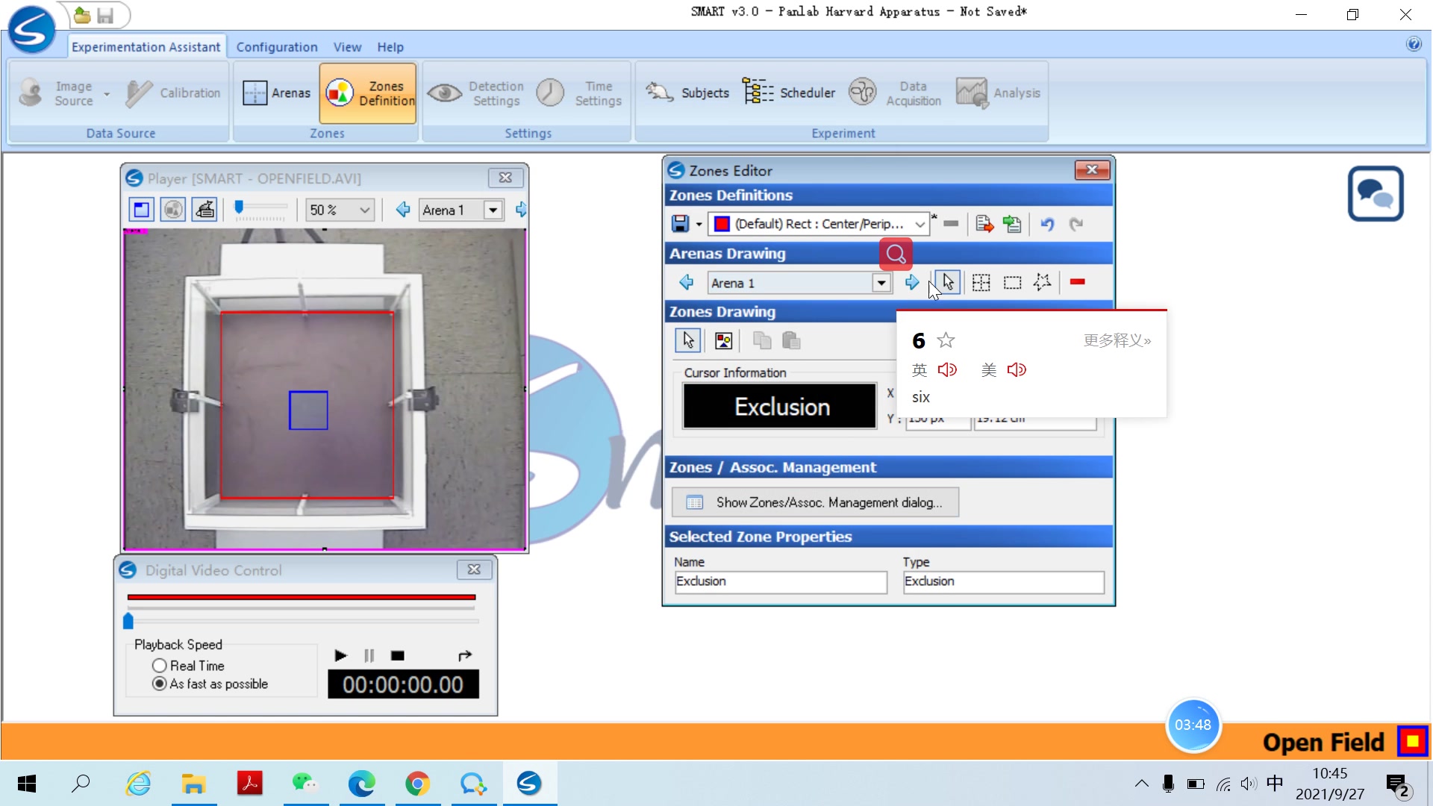Expand the Arena 1 drawing dropdown
This screenshot has height=806, width=1433.
pos(881,282)
